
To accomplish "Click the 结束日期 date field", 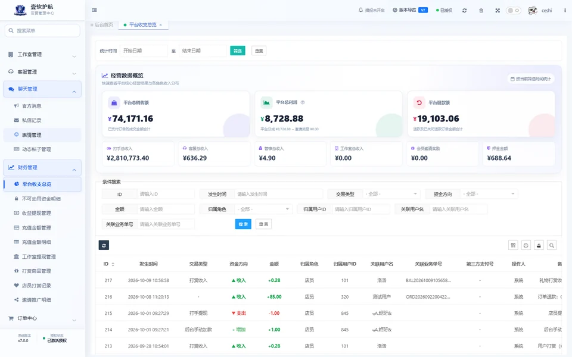I will pos(203,51).
